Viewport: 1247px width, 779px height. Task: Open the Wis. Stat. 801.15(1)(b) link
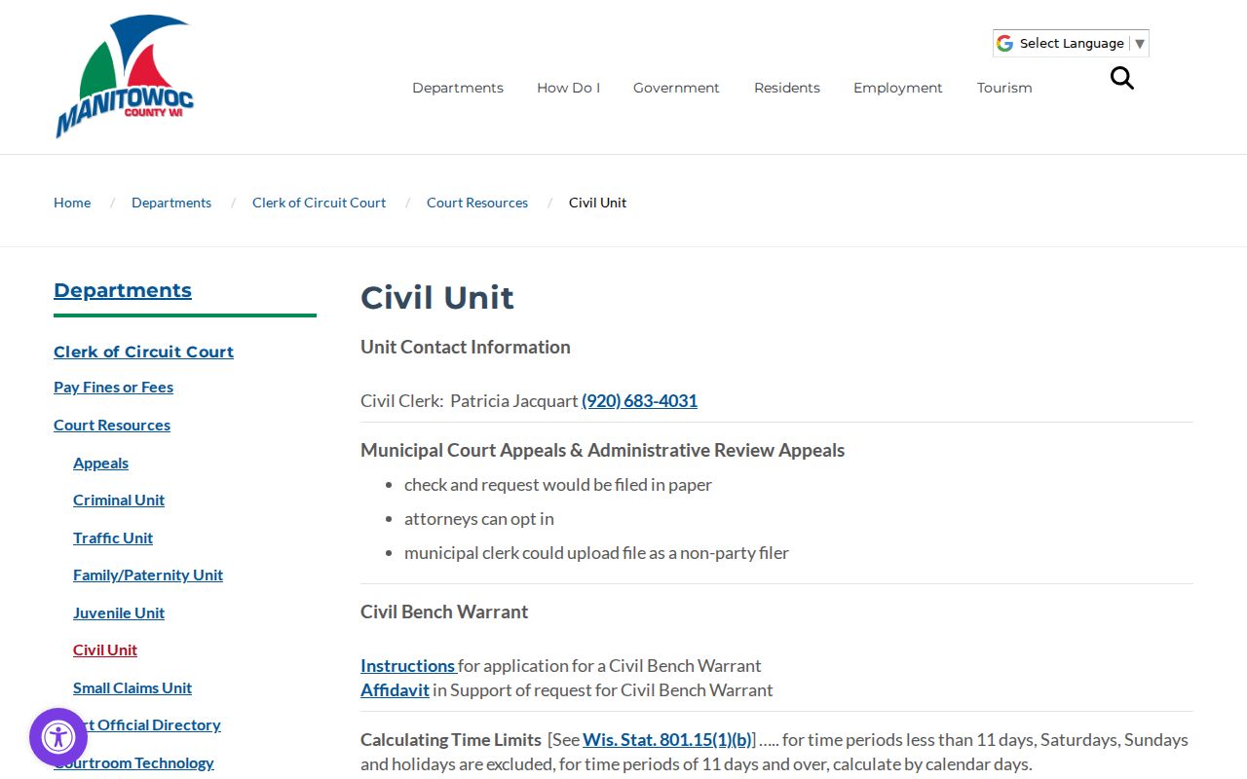[x=667, y=740]
